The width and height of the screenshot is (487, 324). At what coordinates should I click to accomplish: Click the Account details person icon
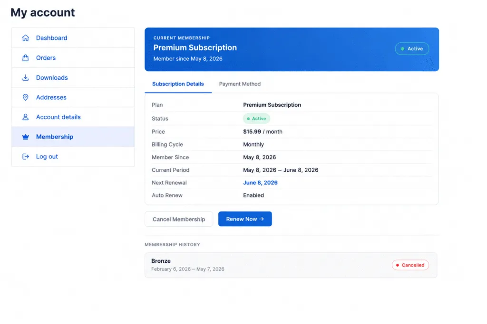pyautogui.click(x=26, y=117)
